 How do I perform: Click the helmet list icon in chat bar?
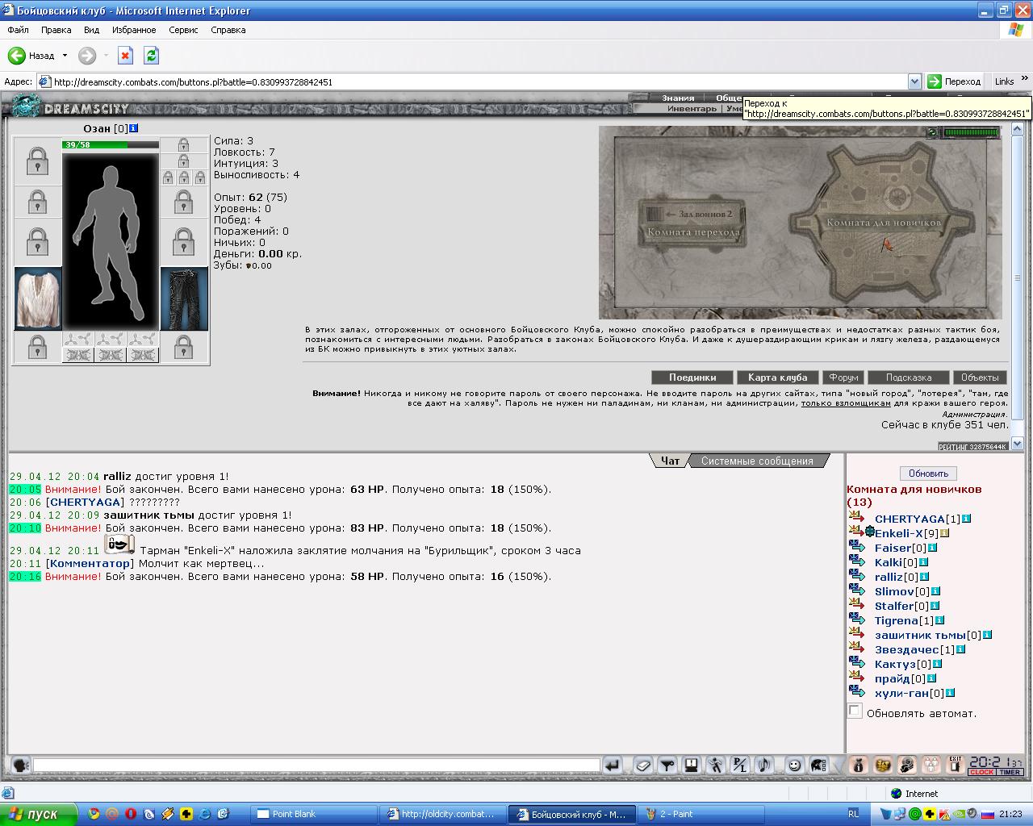[818, 765]
